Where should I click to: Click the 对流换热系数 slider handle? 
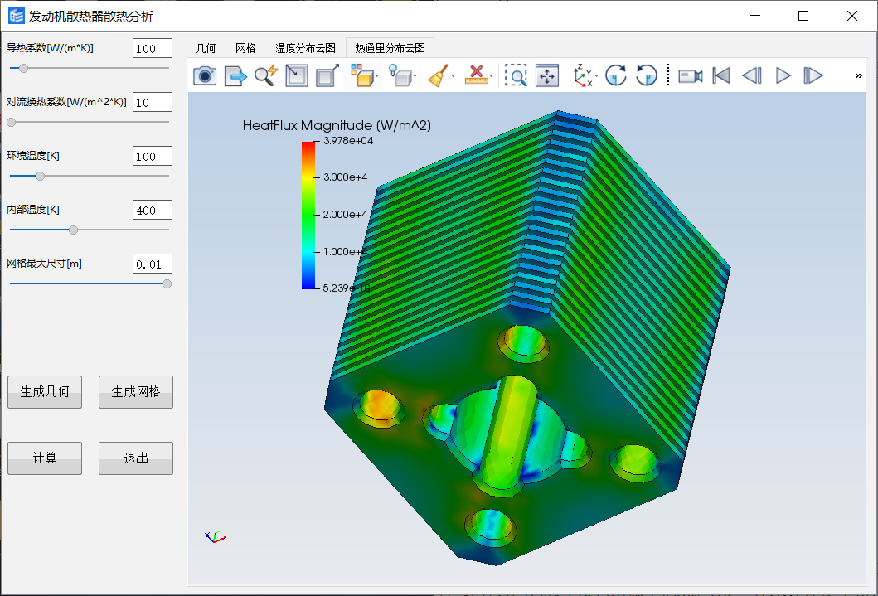point(12,122)
